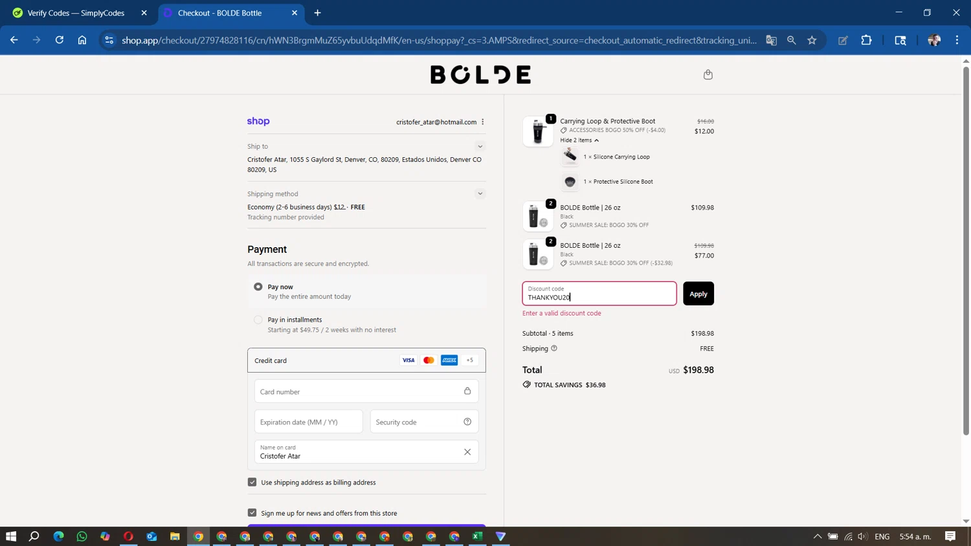Screen dimensions: 971x546
Task: Open the translate page icon
Action: tap(771, 40)
